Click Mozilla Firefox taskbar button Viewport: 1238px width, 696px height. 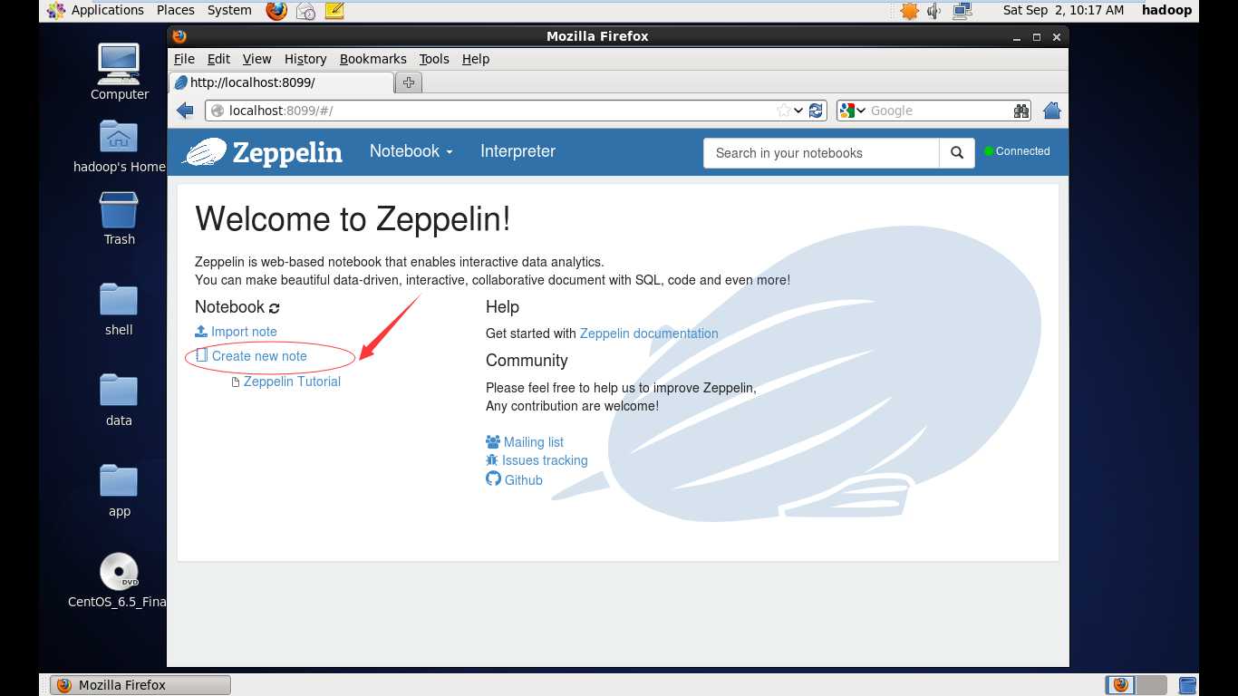coord(140,685)
